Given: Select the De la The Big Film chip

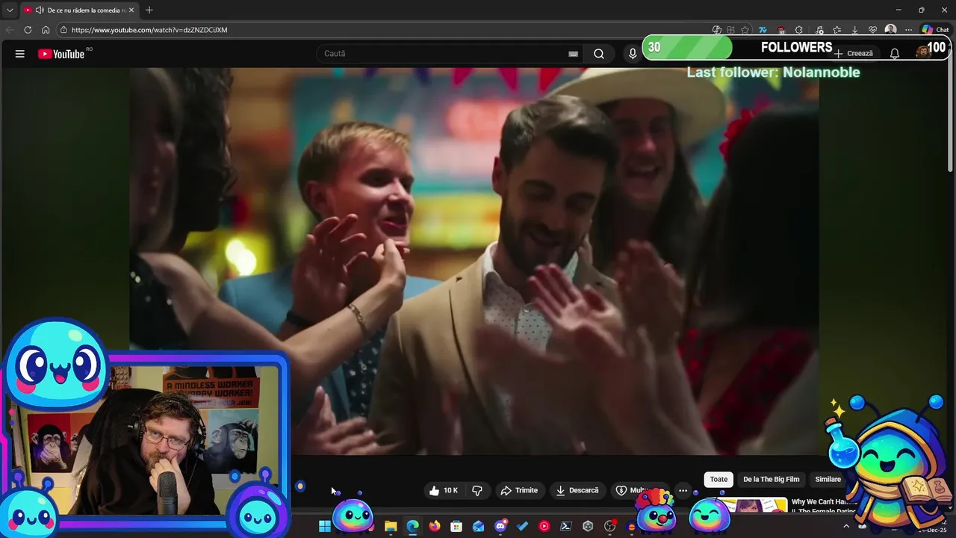Looking at the screenshot, I should (771, 480).
